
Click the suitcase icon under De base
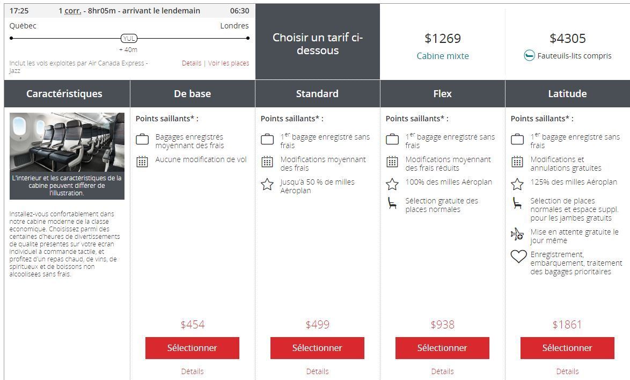pyautogui.click(x=142, y=140)
